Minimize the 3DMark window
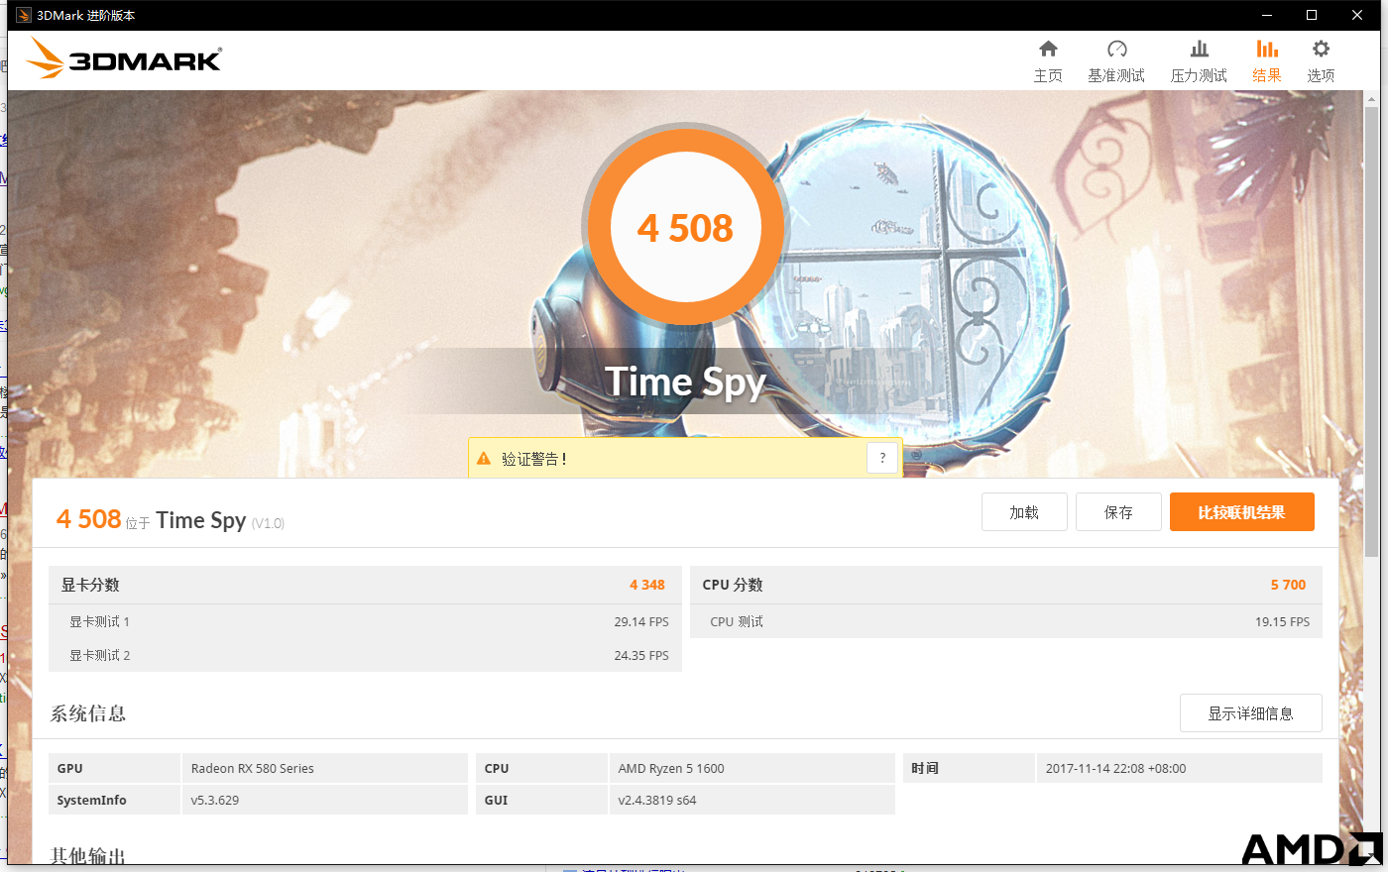This screenshot has width=1388, height=872. [1266, 15]
